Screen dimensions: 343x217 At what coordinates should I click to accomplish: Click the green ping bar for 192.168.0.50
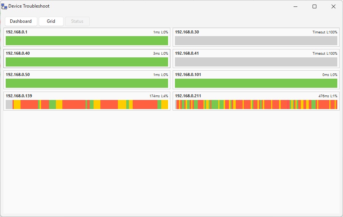tap(87, 83)
